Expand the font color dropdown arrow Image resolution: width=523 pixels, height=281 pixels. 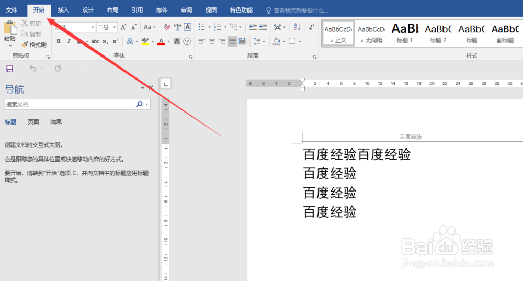click(x=169, y=42)
